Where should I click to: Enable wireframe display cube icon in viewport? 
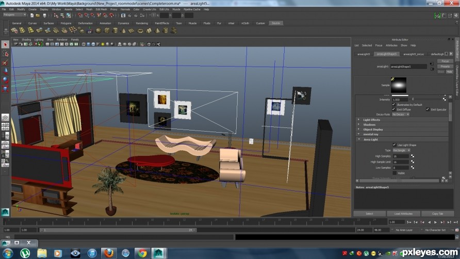point(84,44)
